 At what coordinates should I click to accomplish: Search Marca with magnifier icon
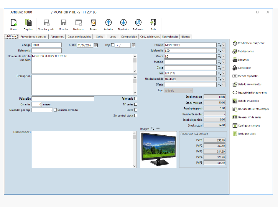coord(219,56)
